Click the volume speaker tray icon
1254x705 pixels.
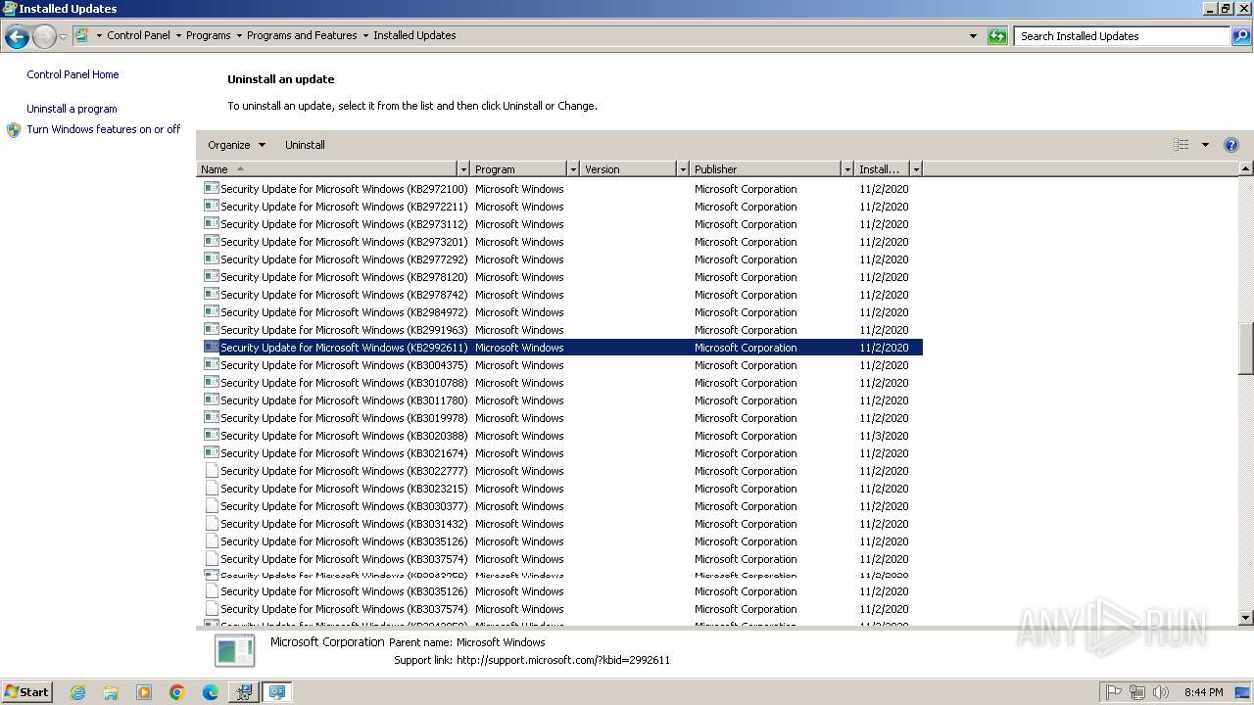1161,692
